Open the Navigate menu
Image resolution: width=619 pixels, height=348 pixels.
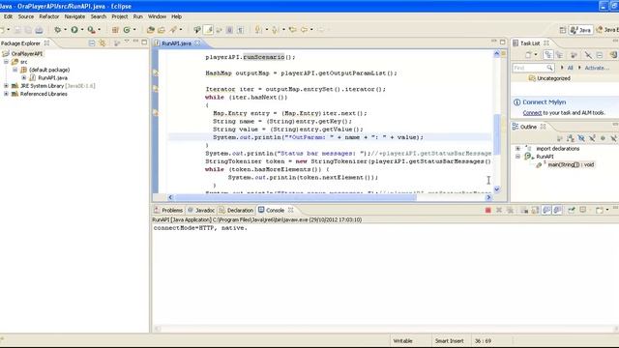pyautogui.click(x=74, y=16)
